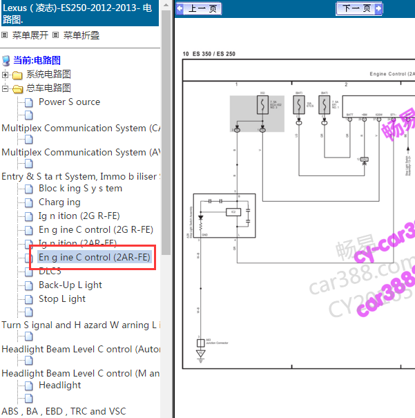
Task: Collapse the 总车电路图 folder node
Action: [5, 88]
